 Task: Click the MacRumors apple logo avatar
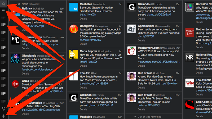[132, 51]
